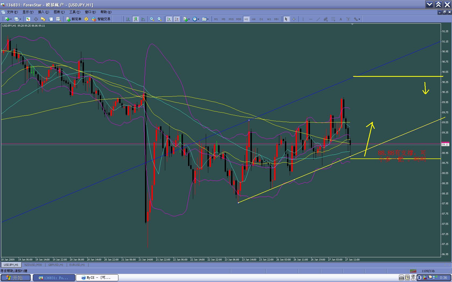Select the vertical line tool

tap(303, 19)
